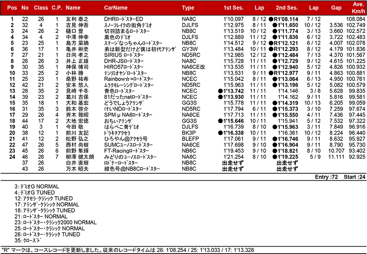Select type code NA6CE改
This screenshot has width=367, height=254.
pos(194,67)
